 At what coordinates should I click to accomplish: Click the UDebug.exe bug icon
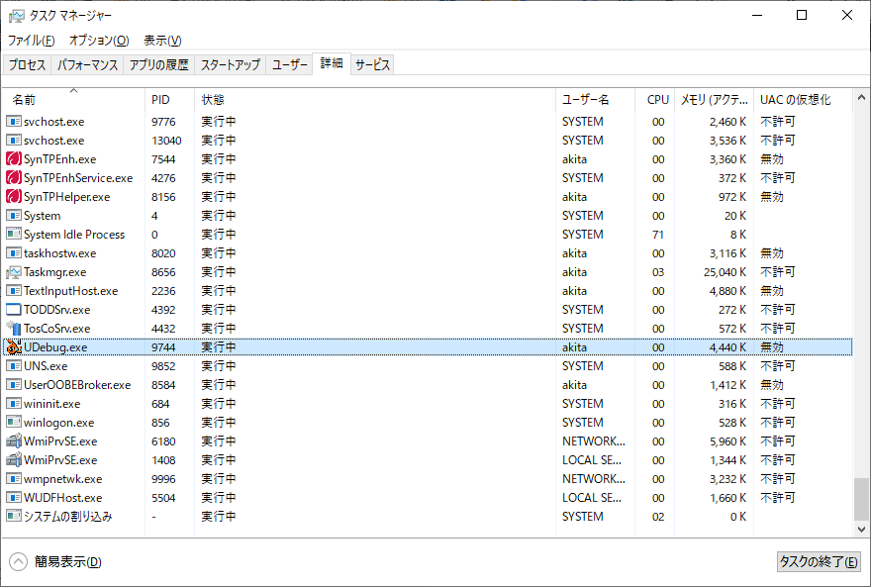[13, 347]
